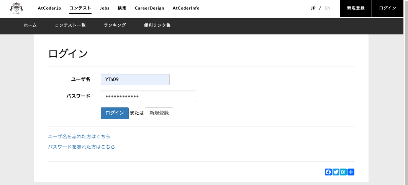Switch the language to EN
The image size is (408, 185).
click(328, 8)
